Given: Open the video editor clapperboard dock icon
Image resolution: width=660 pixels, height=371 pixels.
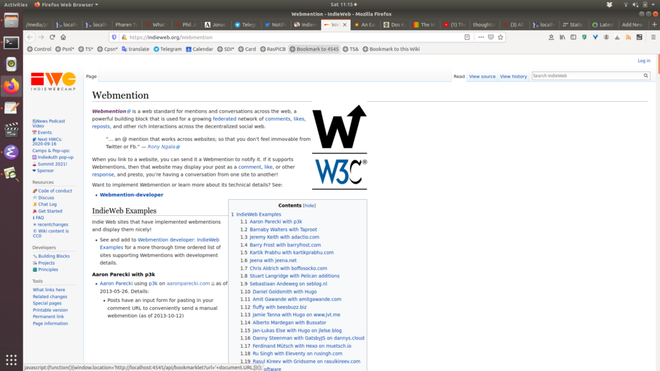Looking at the screenshot, I should (12, 130).
